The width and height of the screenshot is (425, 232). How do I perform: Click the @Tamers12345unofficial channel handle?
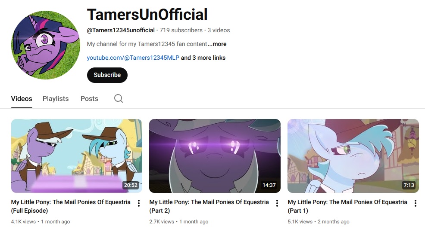coord(121,30)
